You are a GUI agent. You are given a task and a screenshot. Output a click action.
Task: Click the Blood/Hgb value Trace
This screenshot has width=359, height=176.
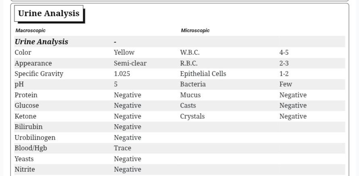pos(123,148)
